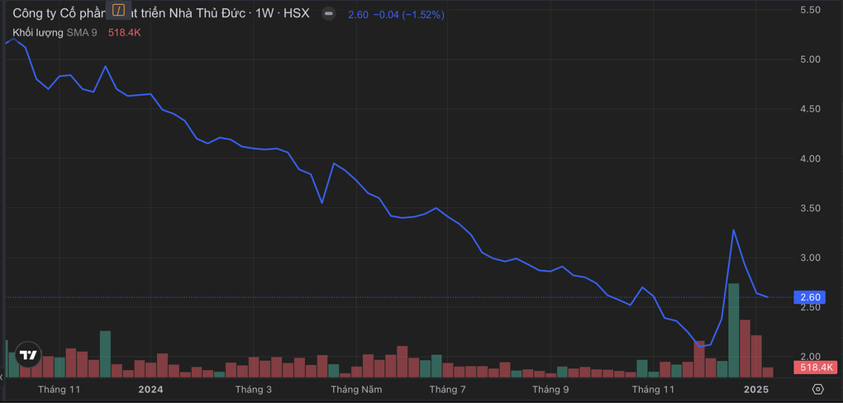Select Tháng 3 on the time axis
Image resolution: width=843 pixels, height=403 pixels.
(254, 389)
